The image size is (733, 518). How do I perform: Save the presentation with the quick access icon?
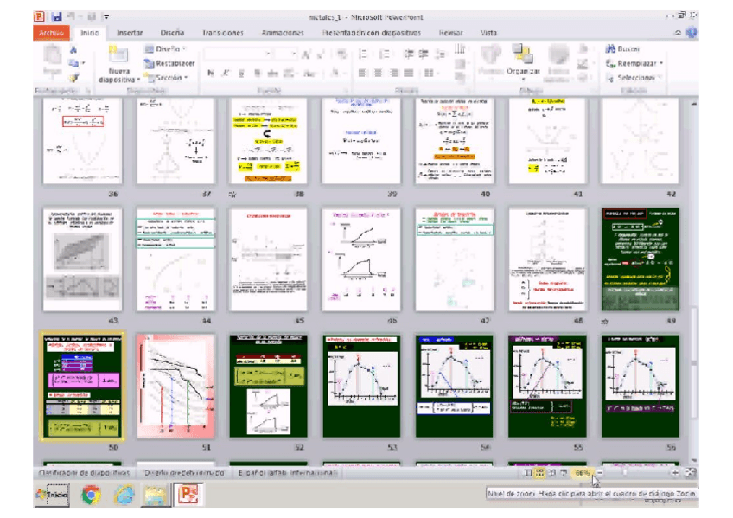click(56, 16)
